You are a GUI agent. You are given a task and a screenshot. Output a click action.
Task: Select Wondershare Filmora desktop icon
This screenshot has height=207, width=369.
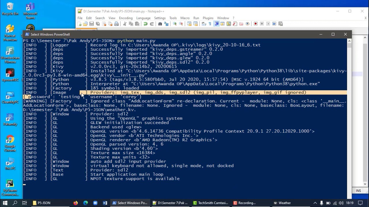tap(10, 55)
